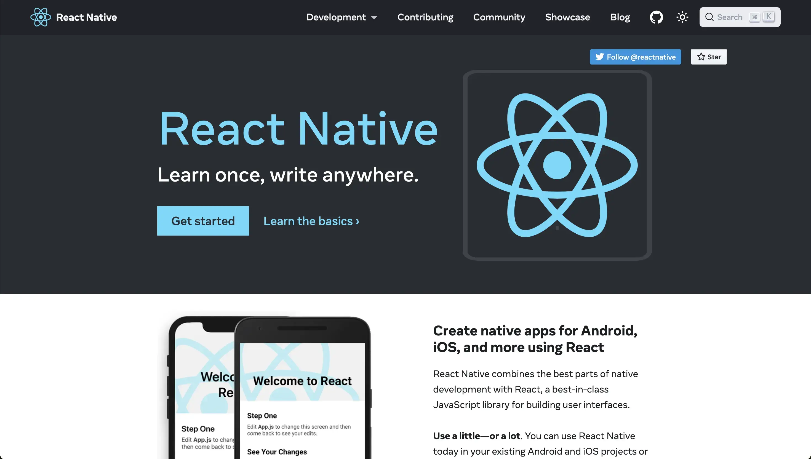Click the 'Step One' text on Android mockup

coord(262,415)
